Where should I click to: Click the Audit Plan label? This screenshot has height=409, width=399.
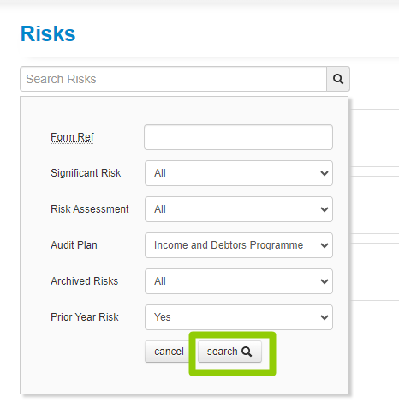pyautogui.click(x=74, y=245)
